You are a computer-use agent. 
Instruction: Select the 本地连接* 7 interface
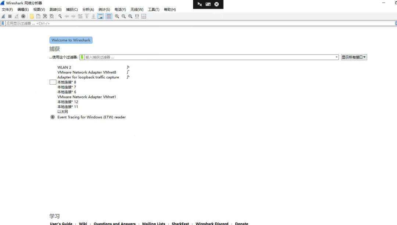pyautogui.click(x=67, y=87)
